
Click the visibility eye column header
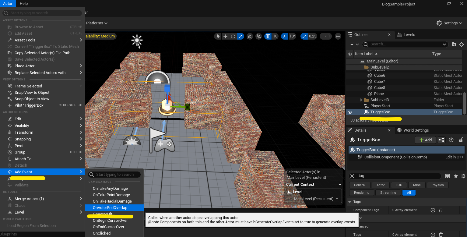[349, 54]
